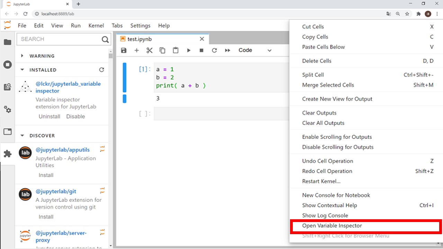The height and width of the screenshot is (249, 443).
Task: Choose Paste Cells Below
Action: (x=366, y=47)
